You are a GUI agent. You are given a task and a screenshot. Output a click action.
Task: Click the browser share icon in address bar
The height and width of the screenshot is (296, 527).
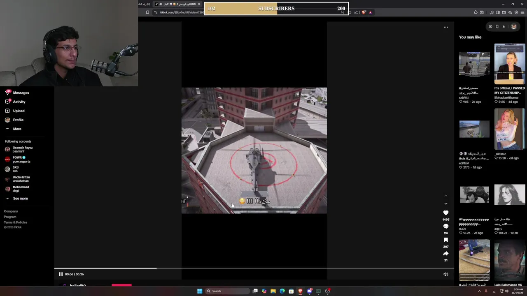click(356, 12)
